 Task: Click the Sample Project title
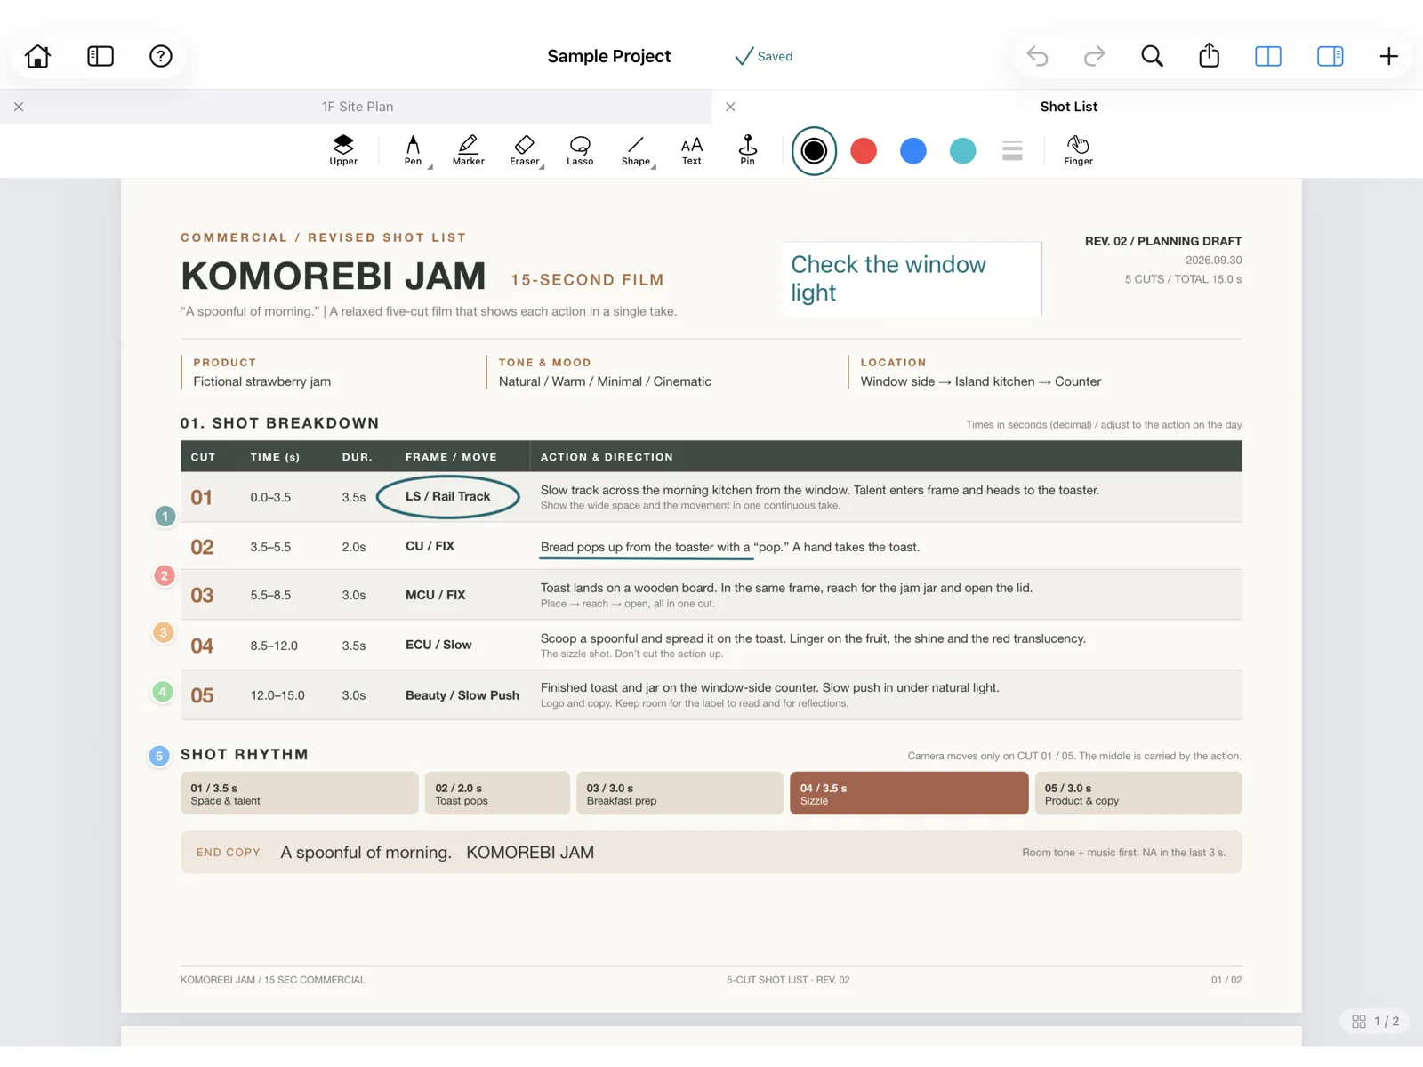click(x=609, y=56)
